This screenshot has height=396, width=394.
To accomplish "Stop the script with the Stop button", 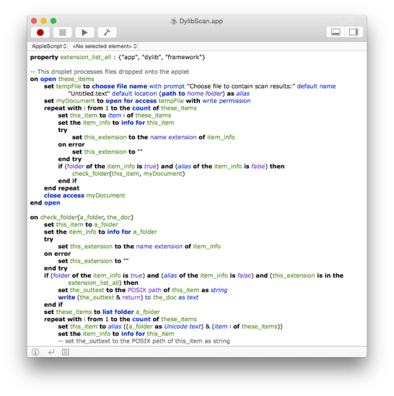I will click(62, 32).
